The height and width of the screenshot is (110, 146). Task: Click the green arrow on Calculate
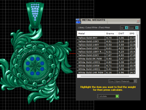coord(117,96)
